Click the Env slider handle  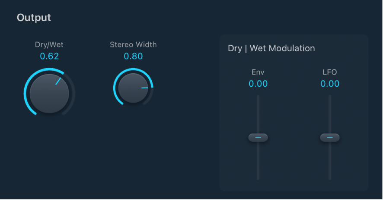pyautogui.click(x=258, y=137)
